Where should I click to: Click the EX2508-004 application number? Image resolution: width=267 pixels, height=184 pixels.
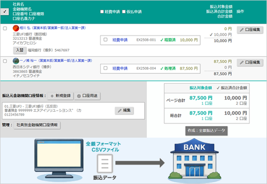(146, 69)
